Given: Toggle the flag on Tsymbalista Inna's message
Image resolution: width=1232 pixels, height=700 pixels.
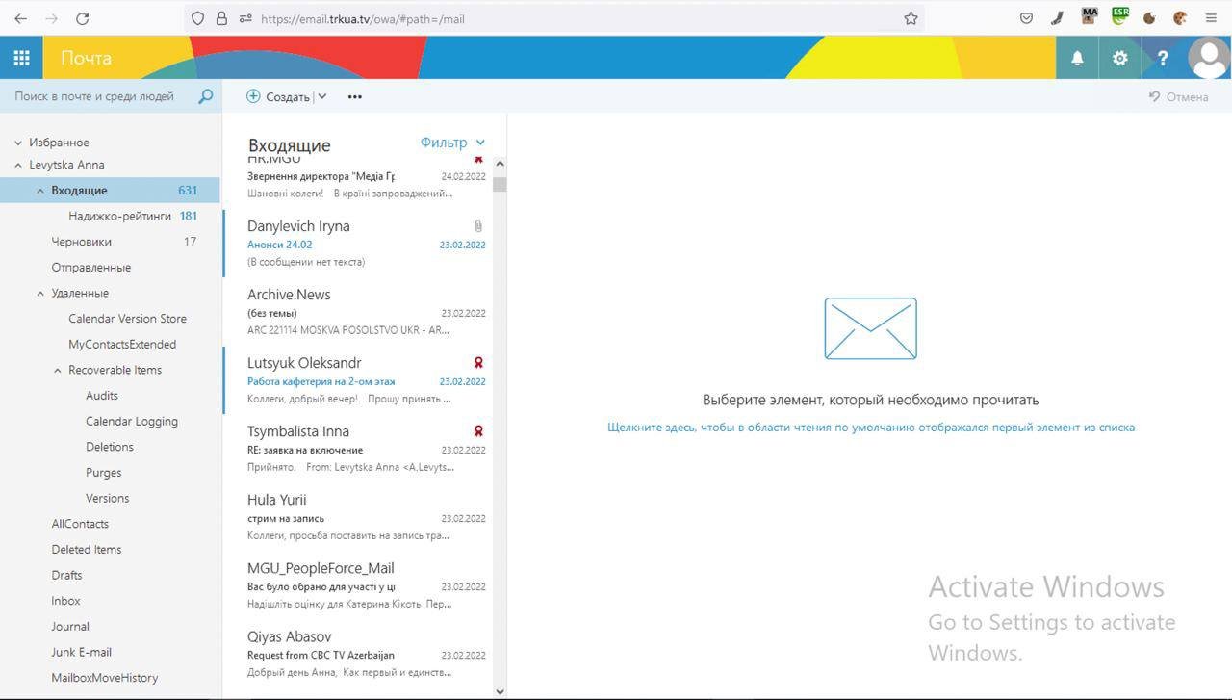Looking at the screenshot, I should point(478,431).
